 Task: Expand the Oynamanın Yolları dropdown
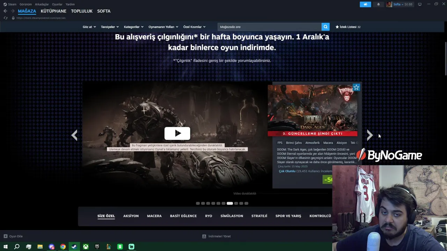coord(163,27)
